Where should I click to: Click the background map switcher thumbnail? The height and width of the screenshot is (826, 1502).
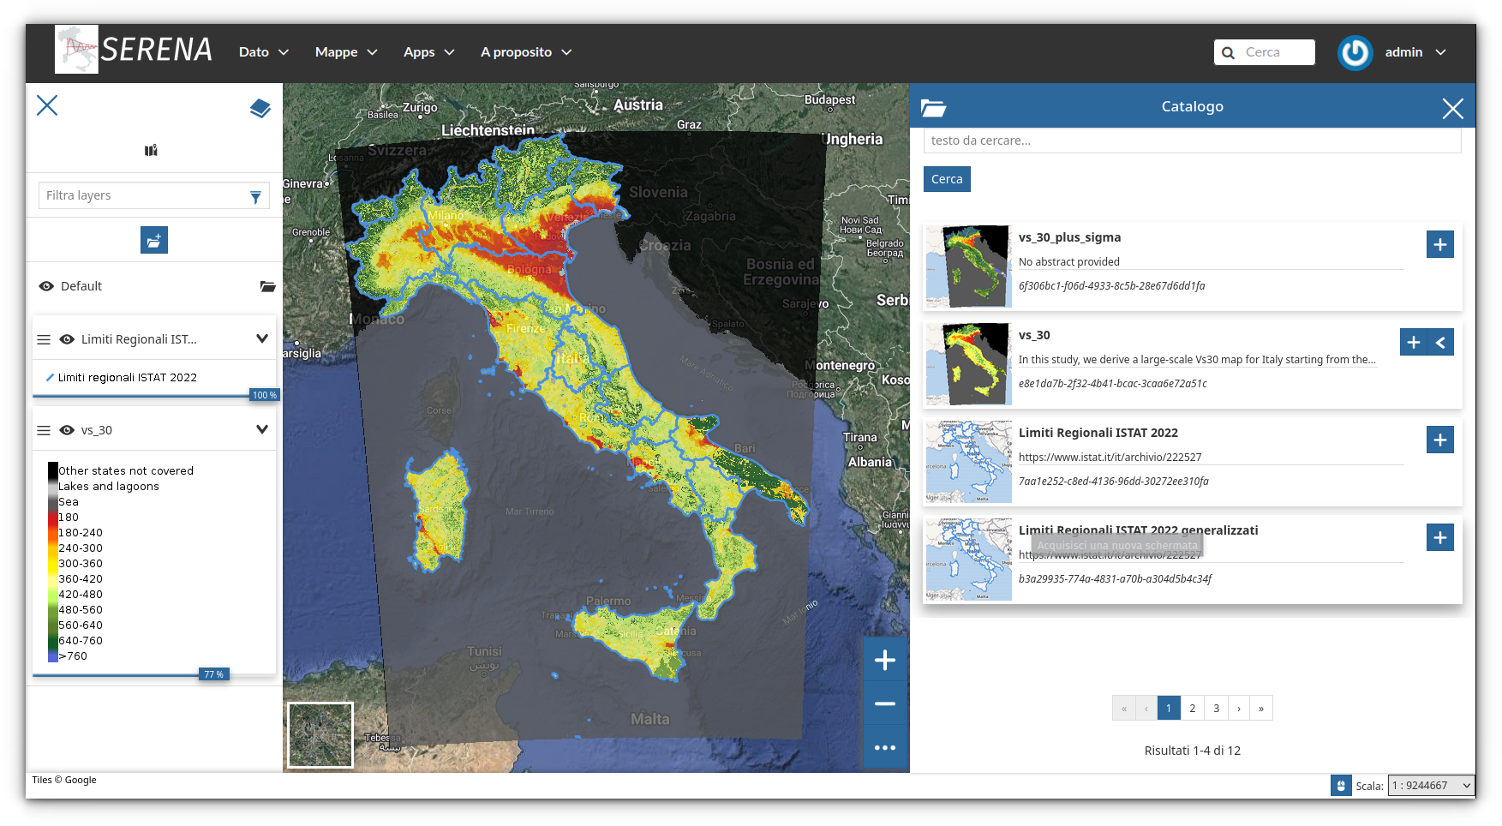tap(320, 735)
